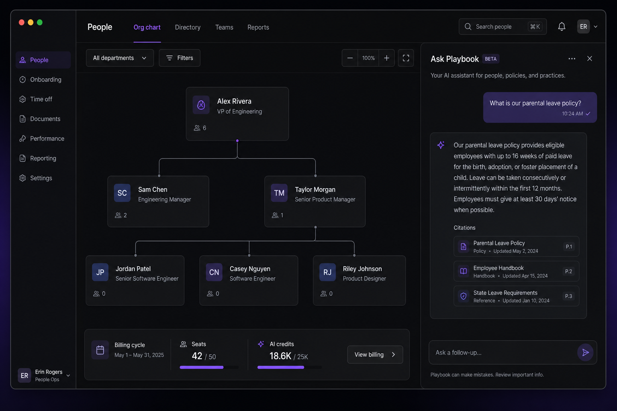Click the 'Engineering Manager' title
The height and width of the screenshot is (411, 617).
(x=165, y=199)
